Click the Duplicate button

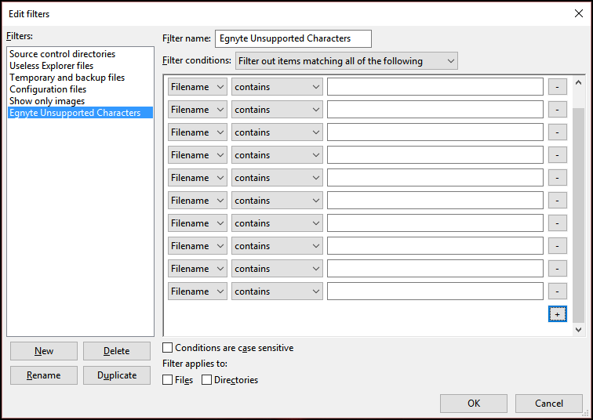(117, 375)
